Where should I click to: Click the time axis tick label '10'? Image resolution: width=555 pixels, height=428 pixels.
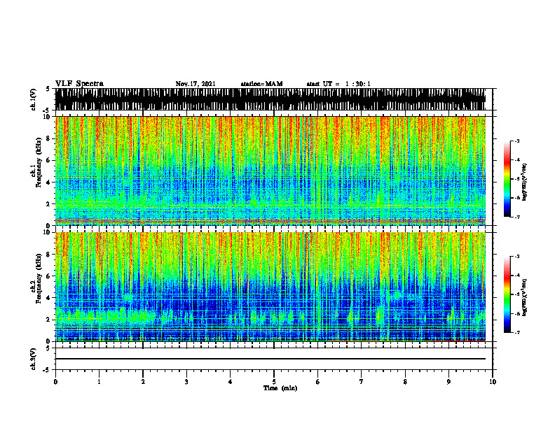(493, 382)
